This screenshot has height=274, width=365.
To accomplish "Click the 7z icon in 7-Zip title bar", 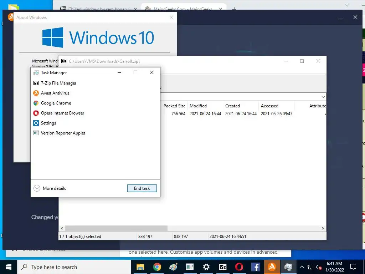I will pos(64,61).
